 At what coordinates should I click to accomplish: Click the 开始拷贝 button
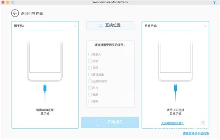coord(110,122)
